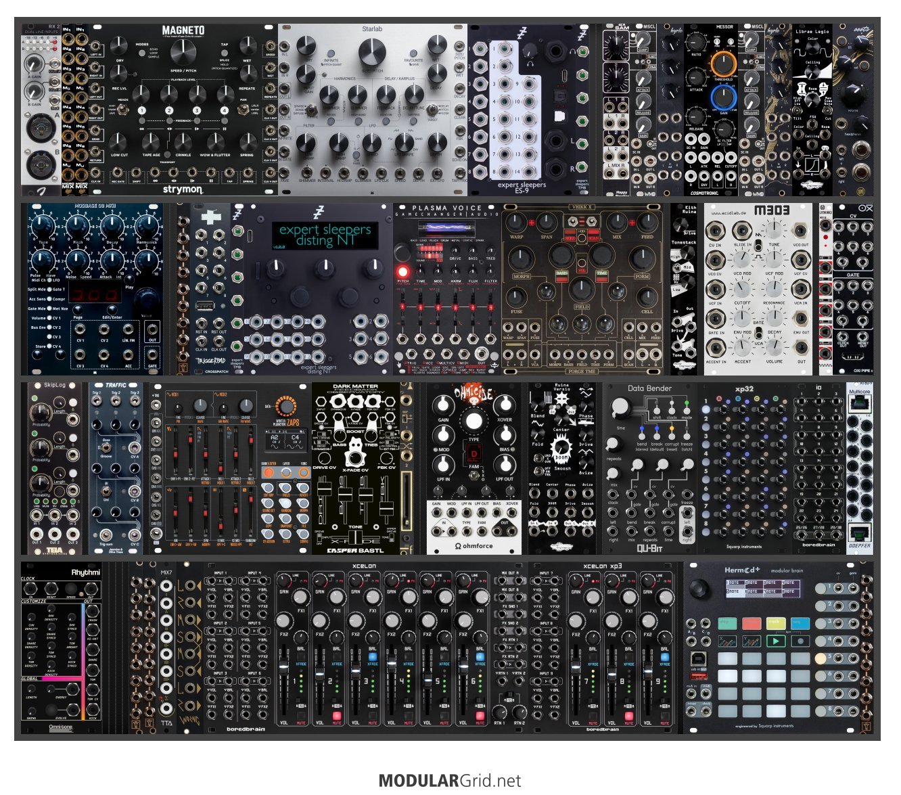Click the Magneto LOW CUT knob
Screen dimensions: 901x795
[x=119, y=141]
